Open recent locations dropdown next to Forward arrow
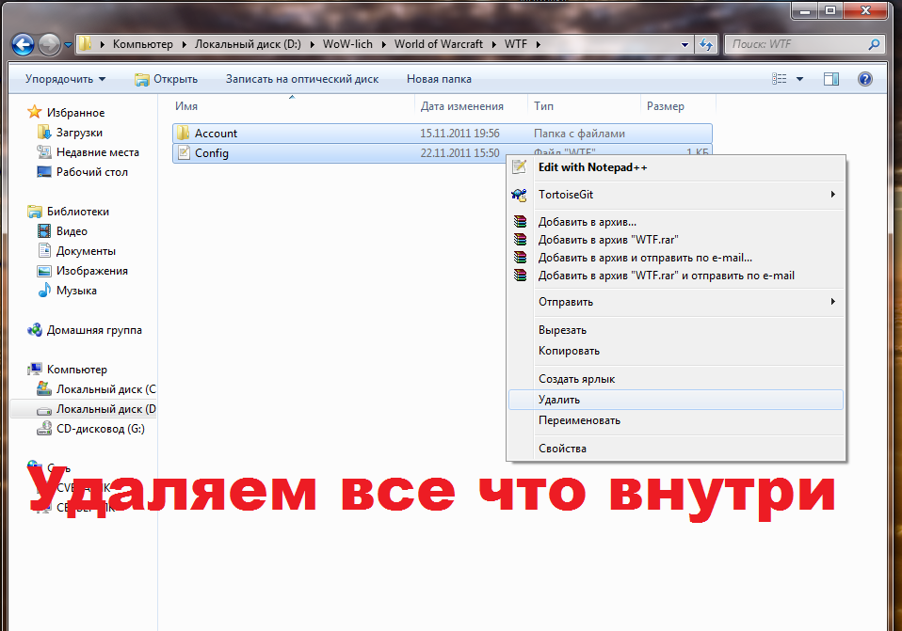The image size is (902, 631). point(68,44)
